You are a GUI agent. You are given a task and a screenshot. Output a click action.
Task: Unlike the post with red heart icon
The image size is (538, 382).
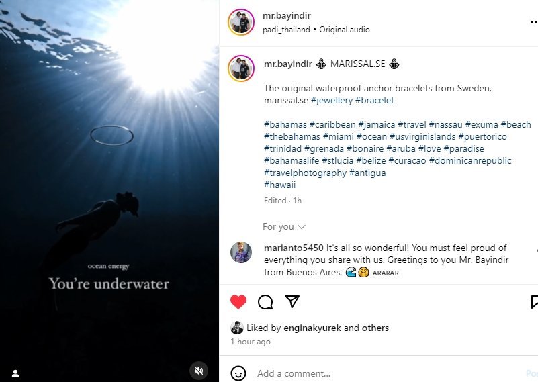click(238, 302)
